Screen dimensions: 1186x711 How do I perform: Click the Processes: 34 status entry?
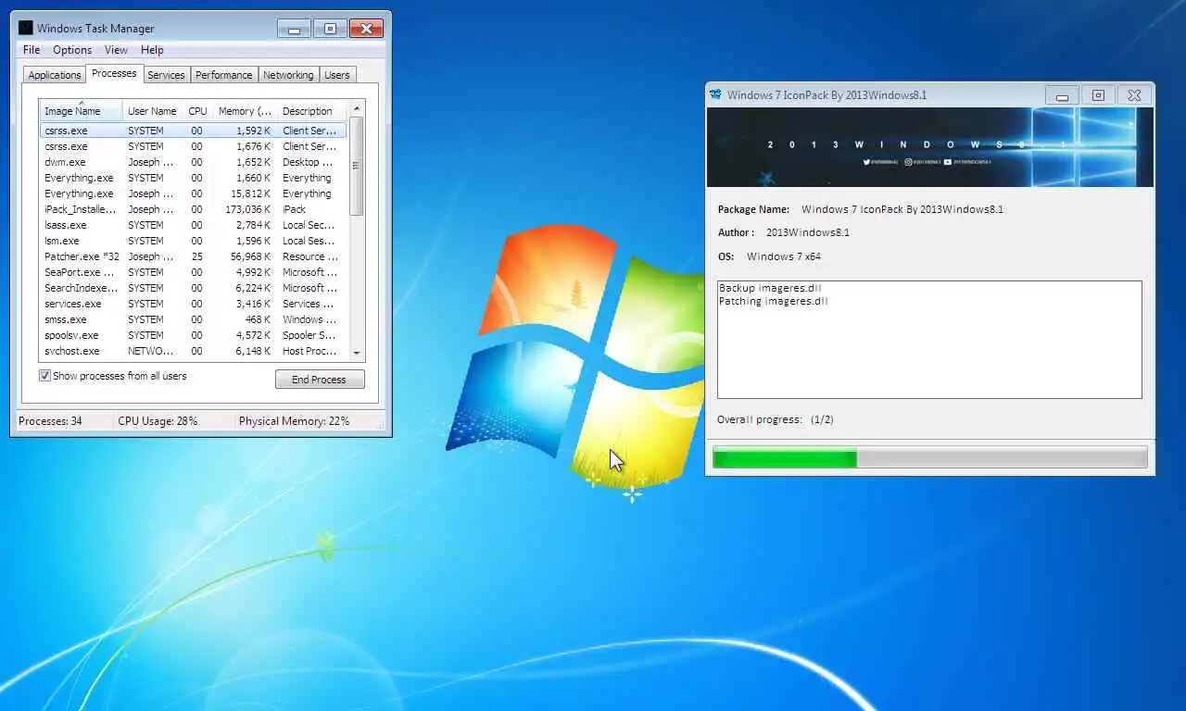coord(50,421)
